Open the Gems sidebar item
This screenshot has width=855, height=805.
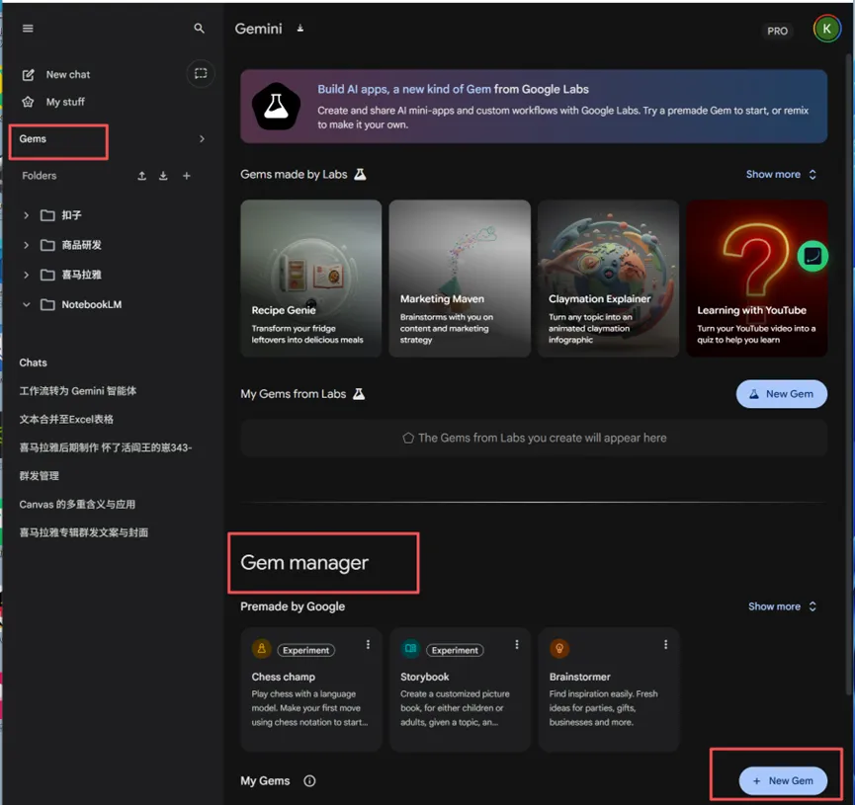33,139
